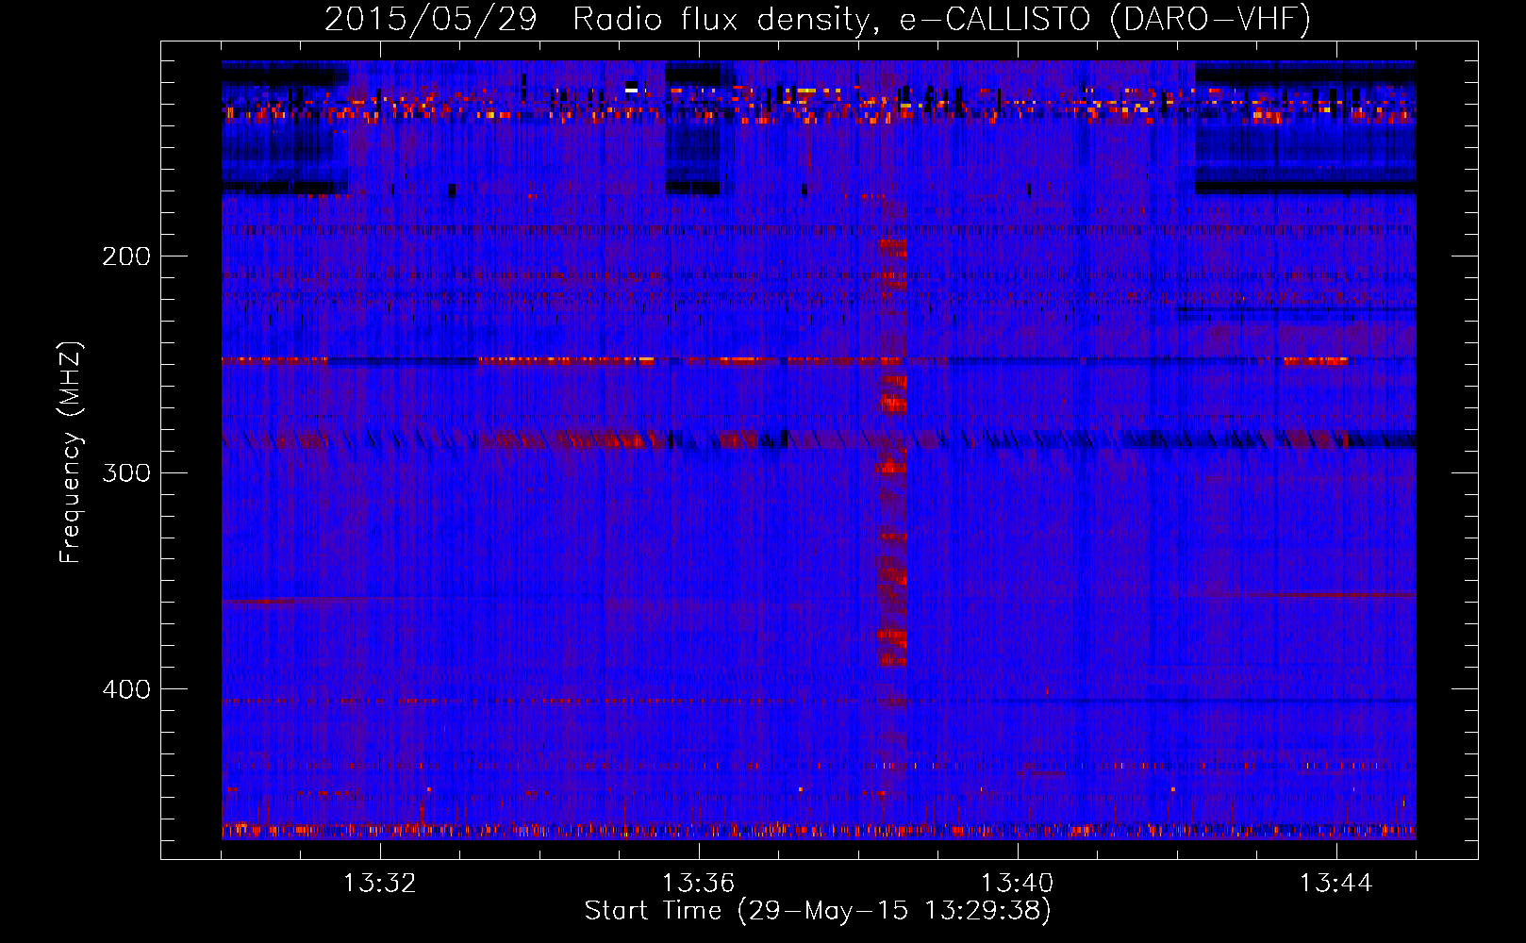Click the '13:40' time tick label
This screenshot has width=1526, height=943.
pyautogui.click(x=1017, y=884)
